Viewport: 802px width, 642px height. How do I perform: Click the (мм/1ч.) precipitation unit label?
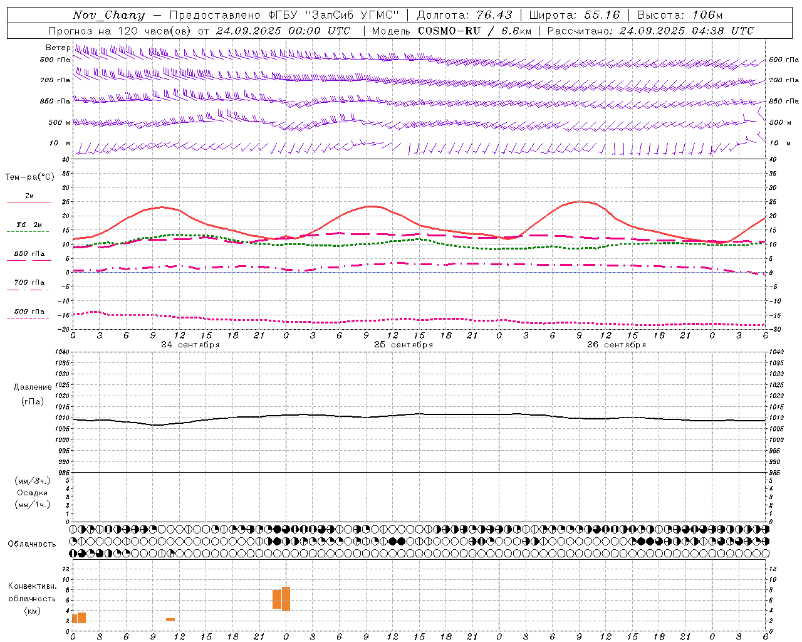(x=33, y=505)
